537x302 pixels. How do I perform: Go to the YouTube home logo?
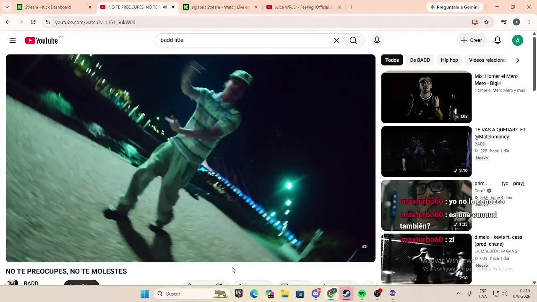[x=41, y=40]
